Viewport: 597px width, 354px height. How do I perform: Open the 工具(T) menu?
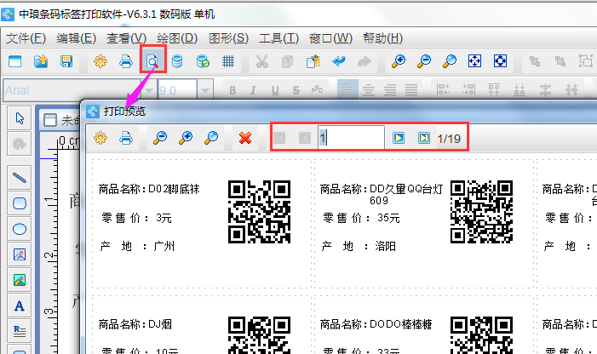(x=278, y=37)
